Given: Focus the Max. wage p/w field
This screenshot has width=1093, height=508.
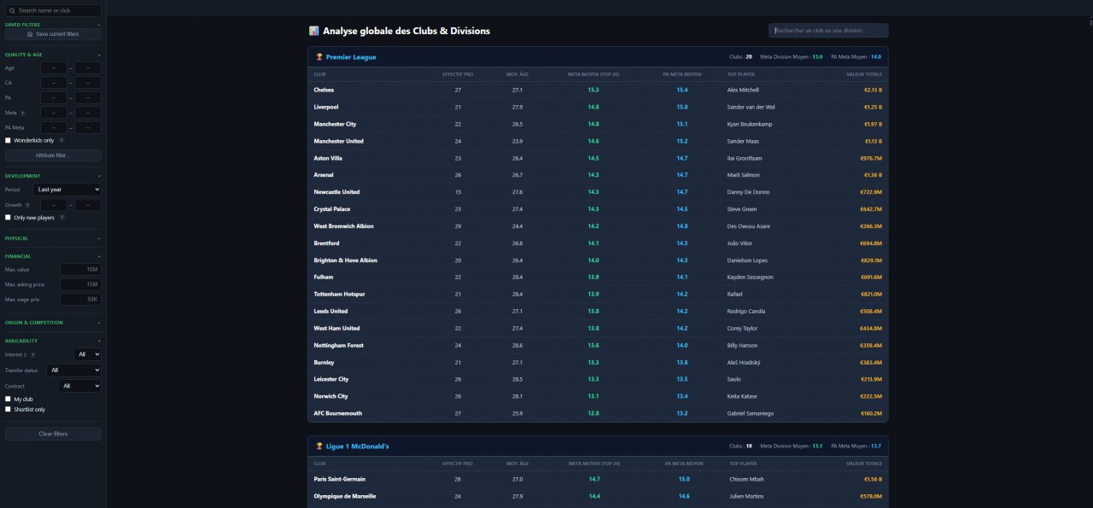Looking at the screenshot, I should [79, 300].
